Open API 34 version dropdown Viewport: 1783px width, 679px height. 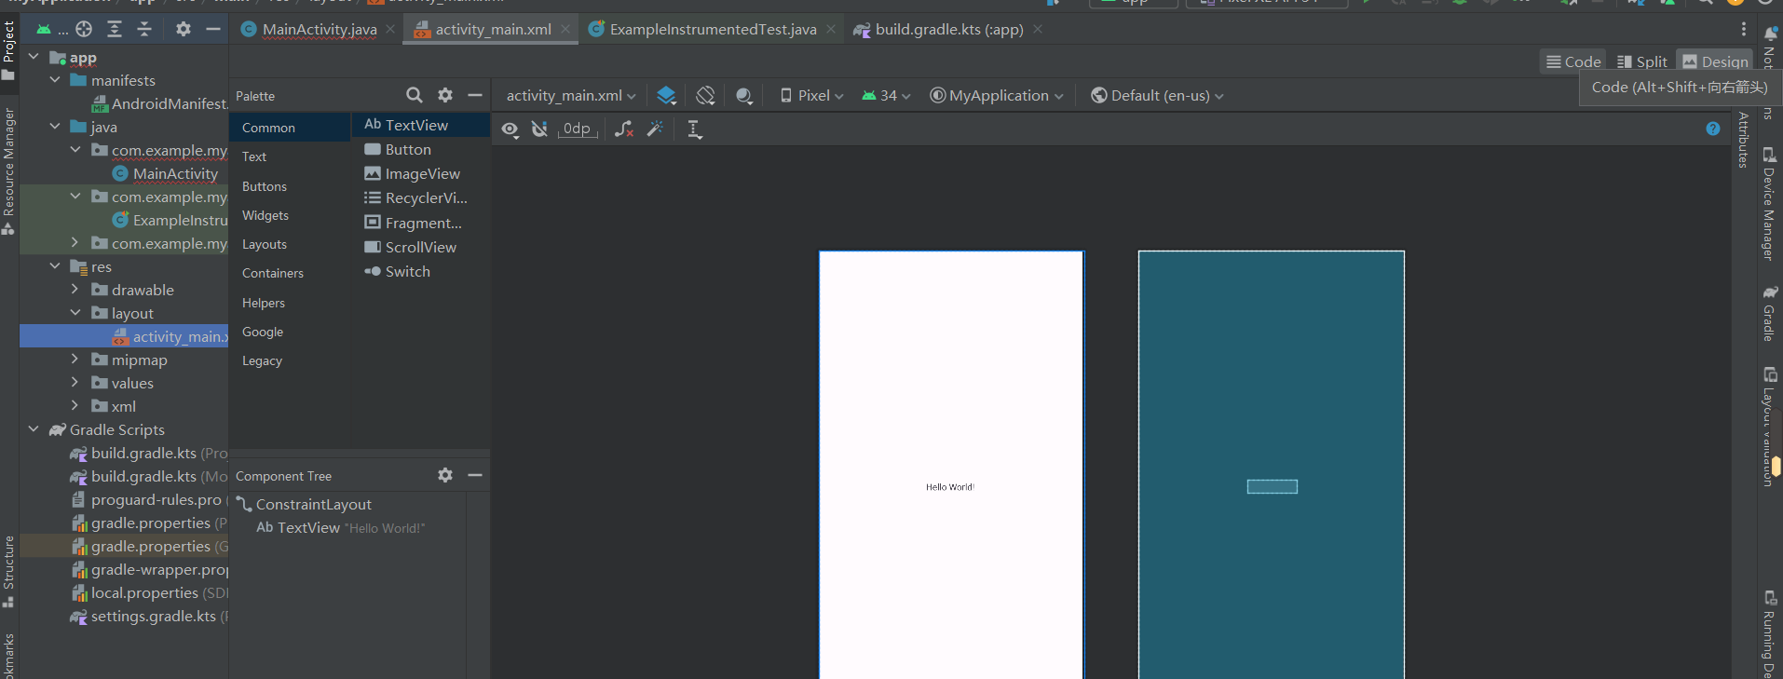886,95
